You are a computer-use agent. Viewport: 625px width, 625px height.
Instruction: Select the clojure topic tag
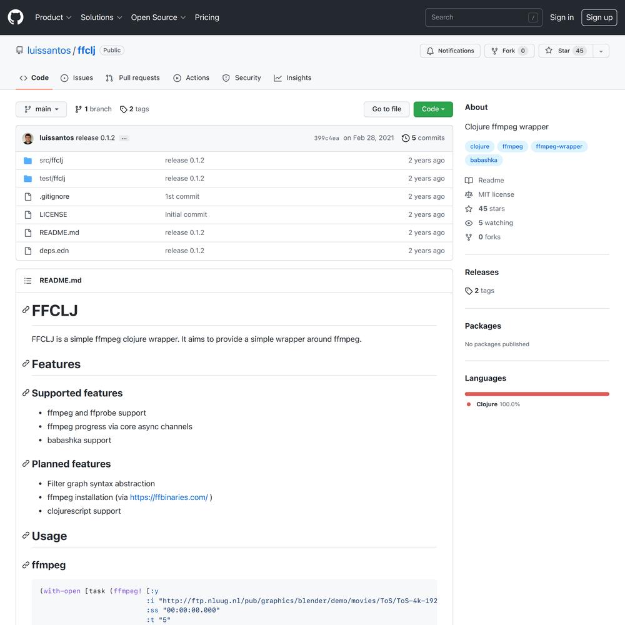pos(479,146)
